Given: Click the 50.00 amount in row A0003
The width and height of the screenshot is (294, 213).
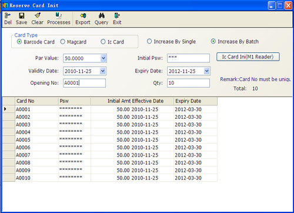Looking at the screenshot, I should click(111, 125).
